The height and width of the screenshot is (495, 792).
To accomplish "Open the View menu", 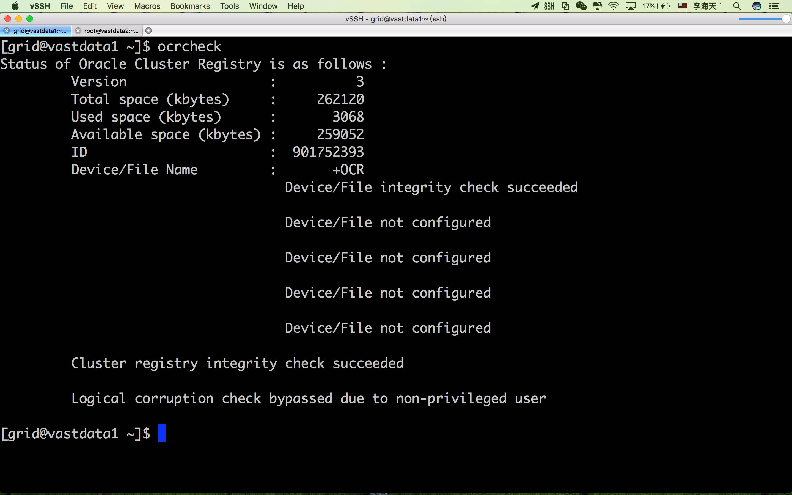I will [x=115, y=6].
